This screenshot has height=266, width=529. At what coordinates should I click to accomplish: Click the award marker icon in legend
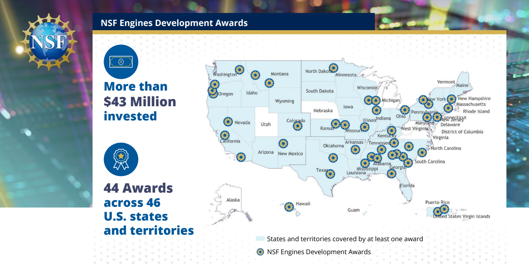tap(260, 252)
